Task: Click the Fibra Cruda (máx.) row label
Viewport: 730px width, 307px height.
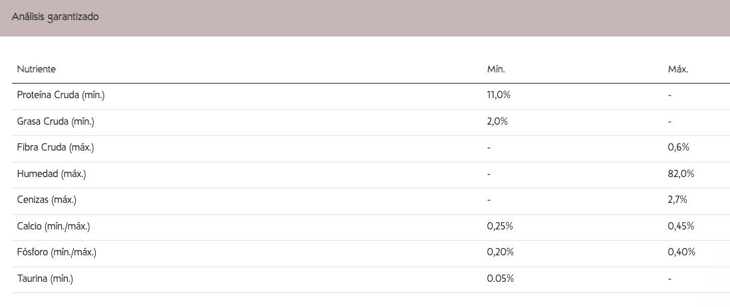Action: click(55, 148)
